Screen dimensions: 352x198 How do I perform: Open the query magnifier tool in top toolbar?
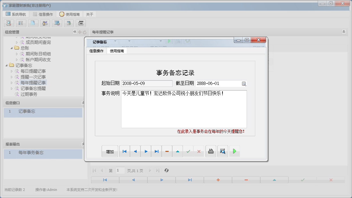coord(8,23)
